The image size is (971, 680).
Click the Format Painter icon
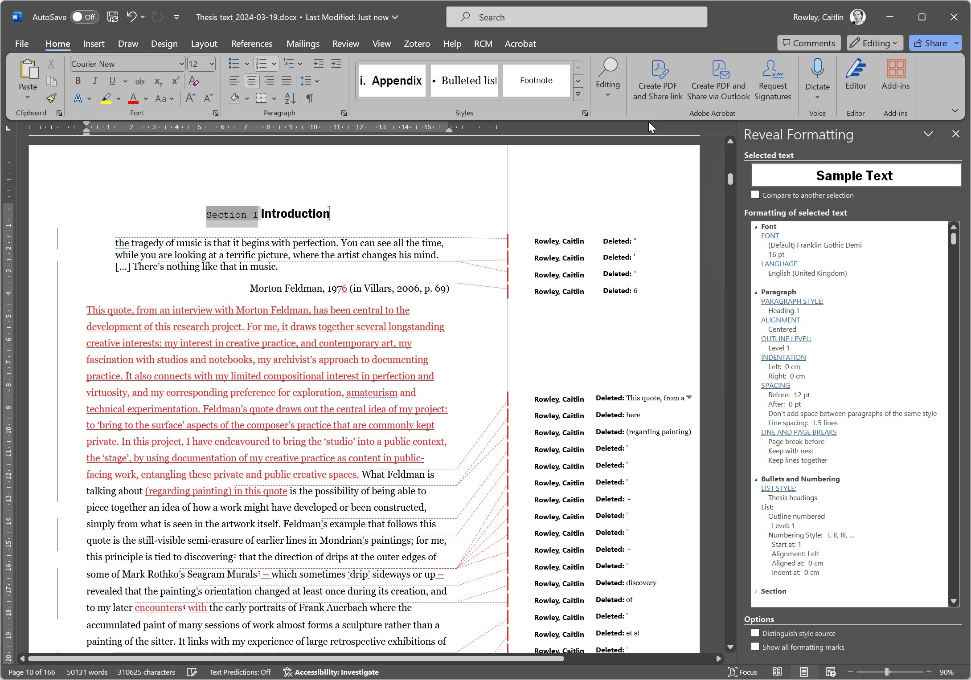pyautogui.click(x=51, y=98)
